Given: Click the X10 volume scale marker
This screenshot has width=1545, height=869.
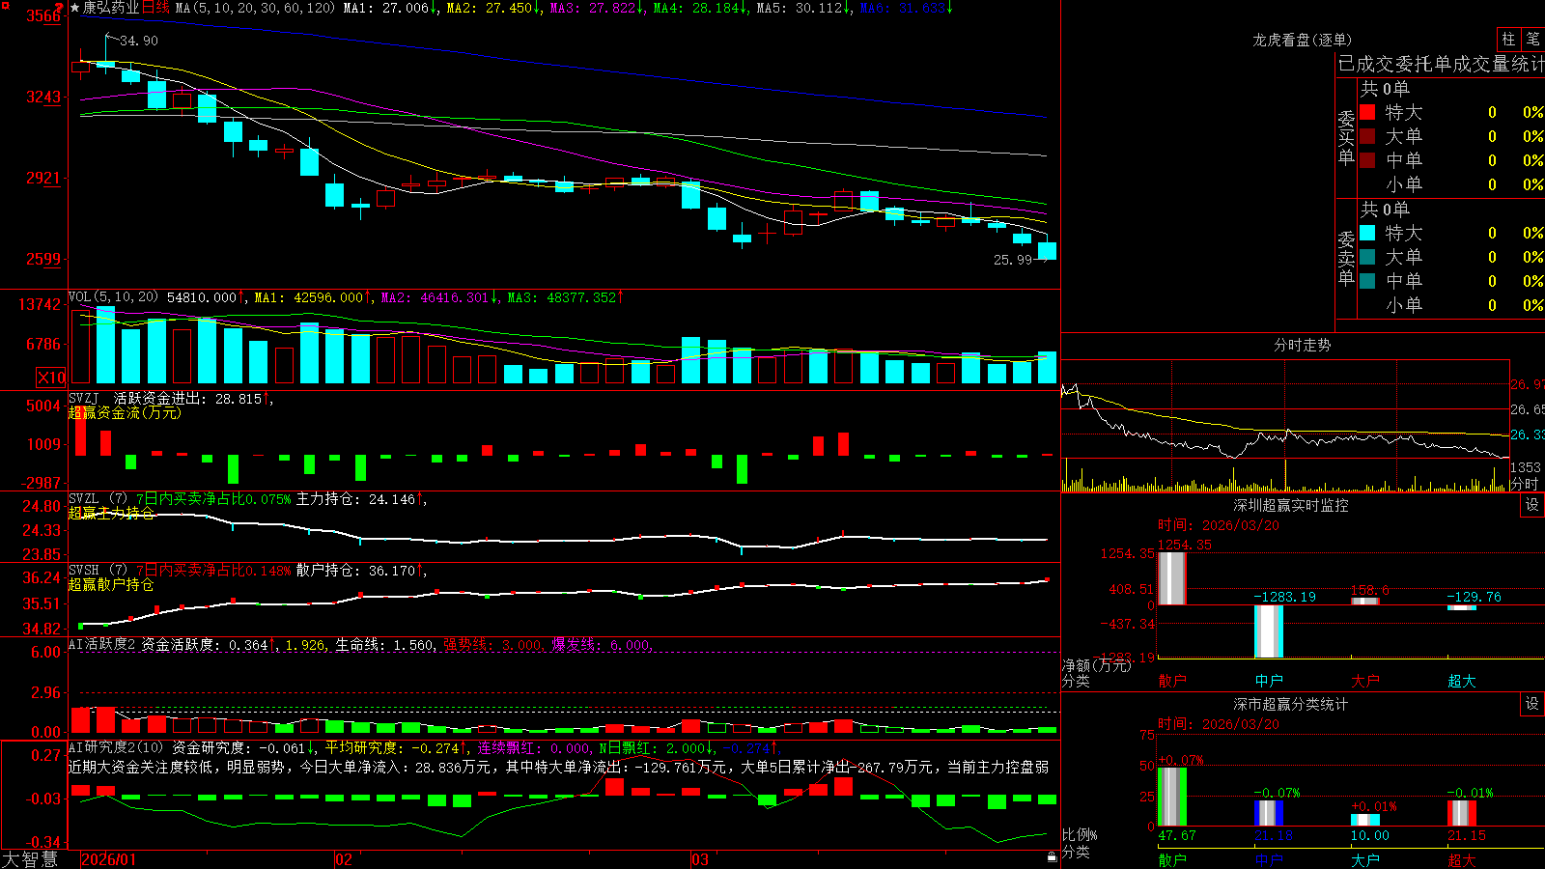Looking at the screenshot, I should 51,378.
